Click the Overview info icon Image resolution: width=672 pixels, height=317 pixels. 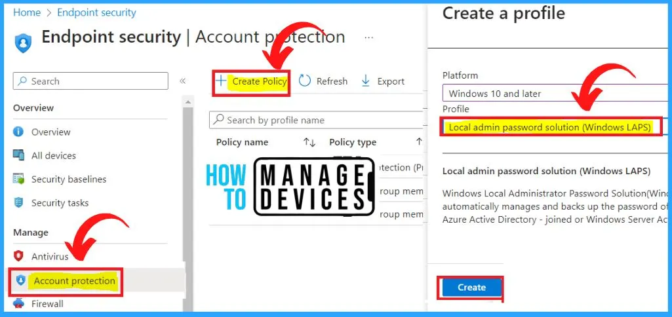click(18, 132)
